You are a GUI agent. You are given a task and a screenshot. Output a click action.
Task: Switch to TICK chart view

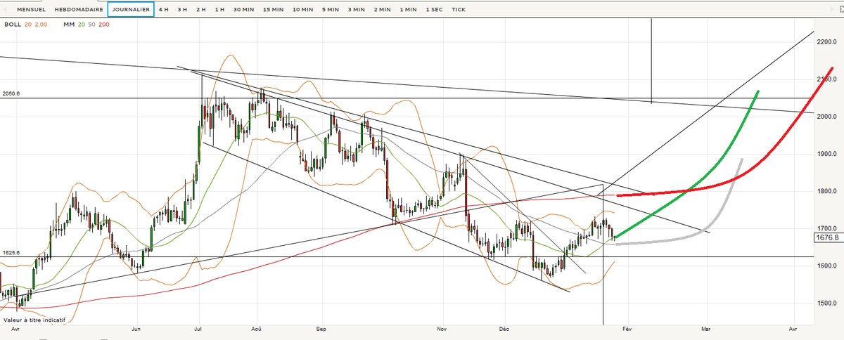[x=459, y=10]
